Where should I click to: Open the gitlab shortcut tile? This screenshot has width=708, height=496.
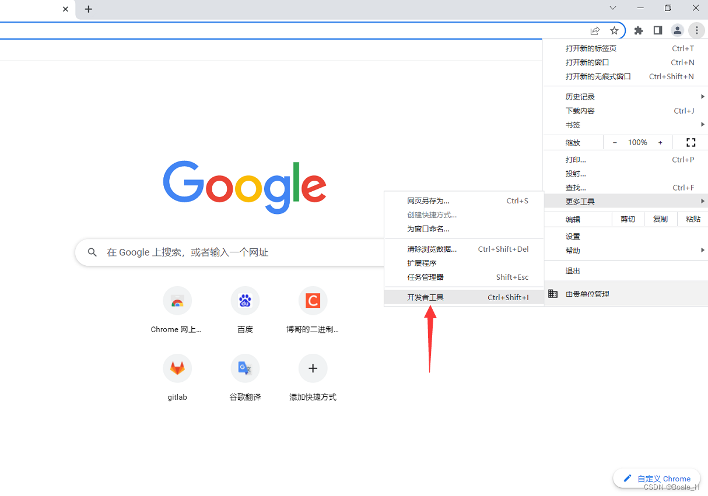pyautogui.click(x=177, y=378)
